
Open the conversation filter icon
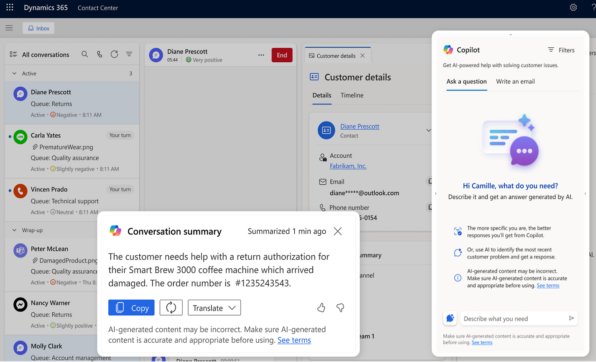pos(129,54)
